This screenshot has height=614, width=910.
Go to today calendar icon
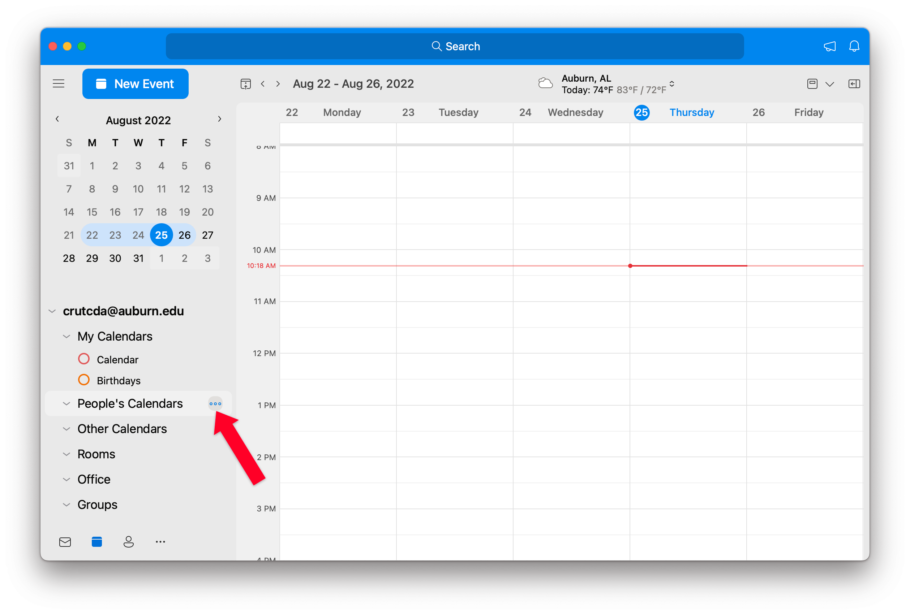tap(245, 84)
